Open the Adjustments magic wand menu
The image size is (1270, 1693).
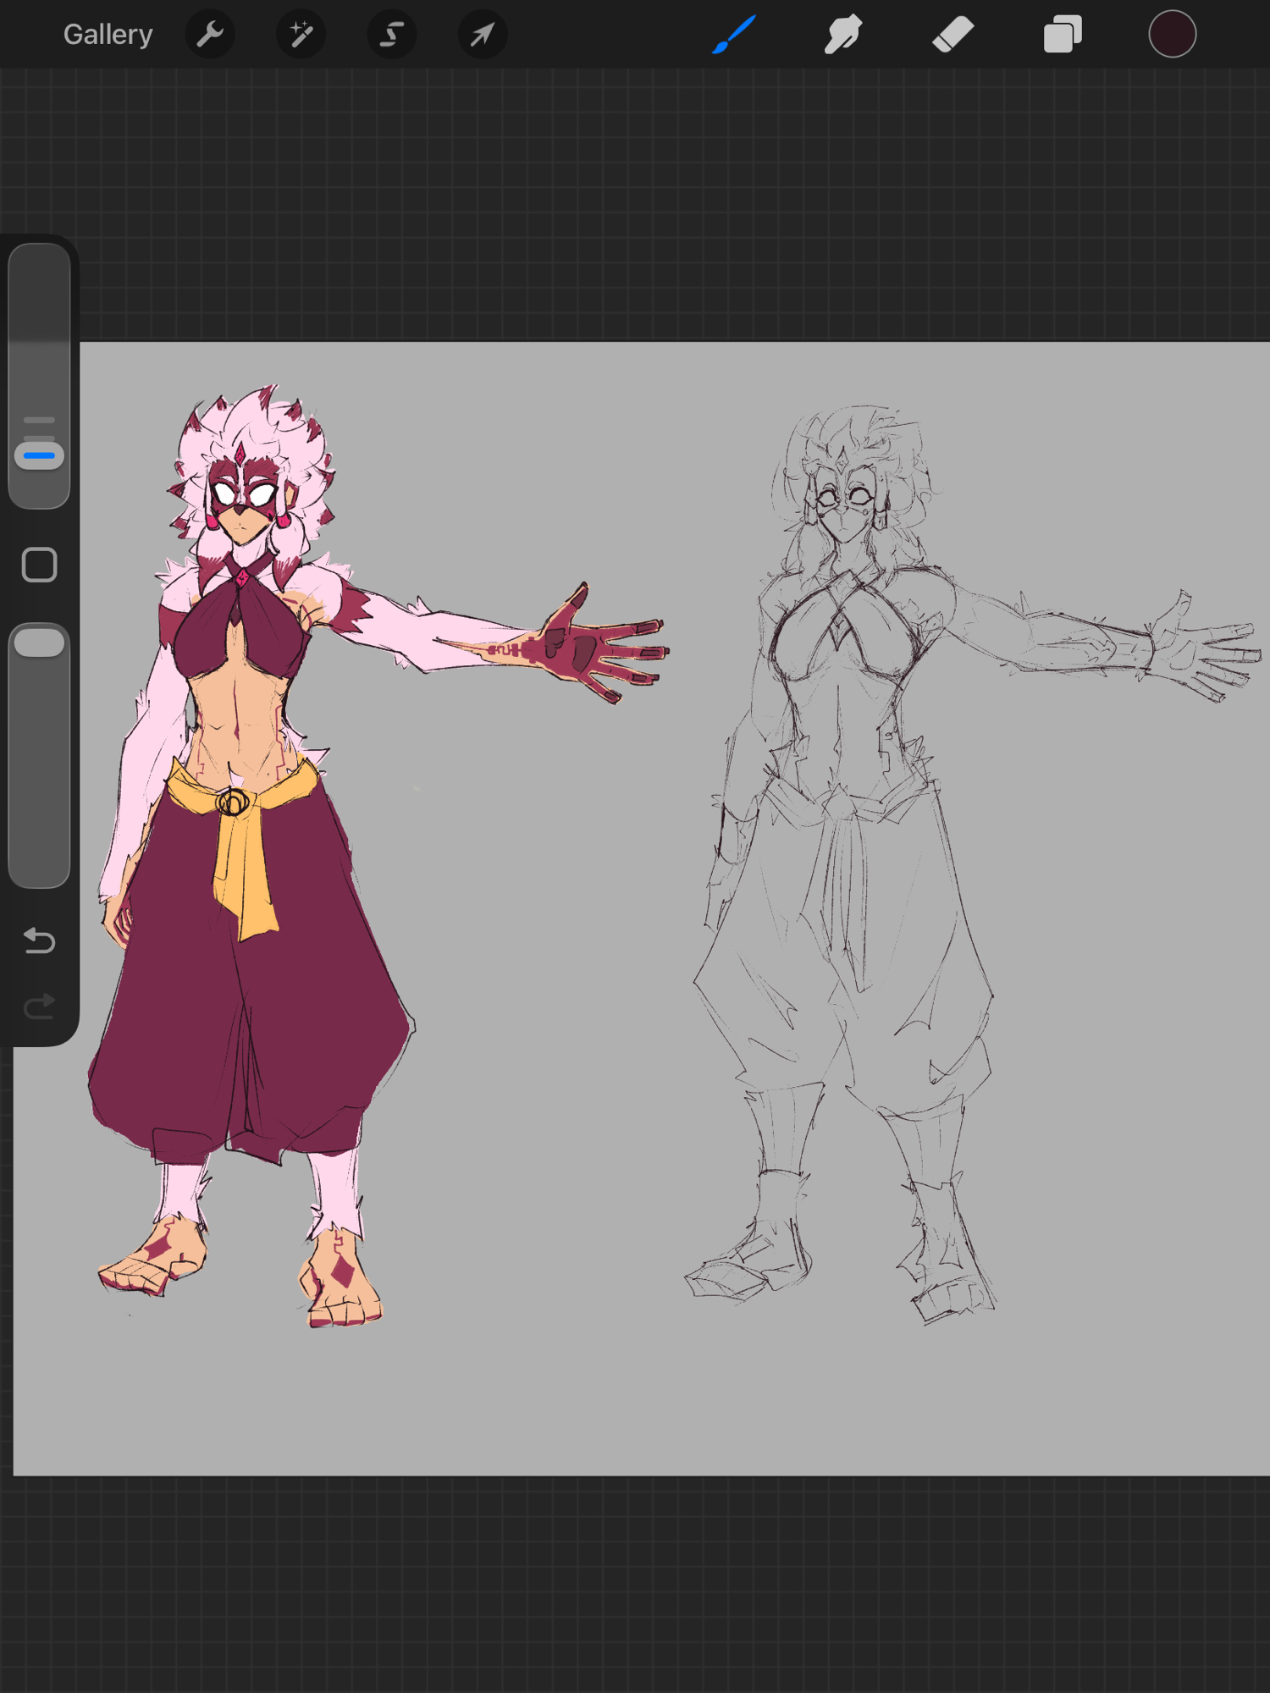pyautogui.click(x=301, y=35)
